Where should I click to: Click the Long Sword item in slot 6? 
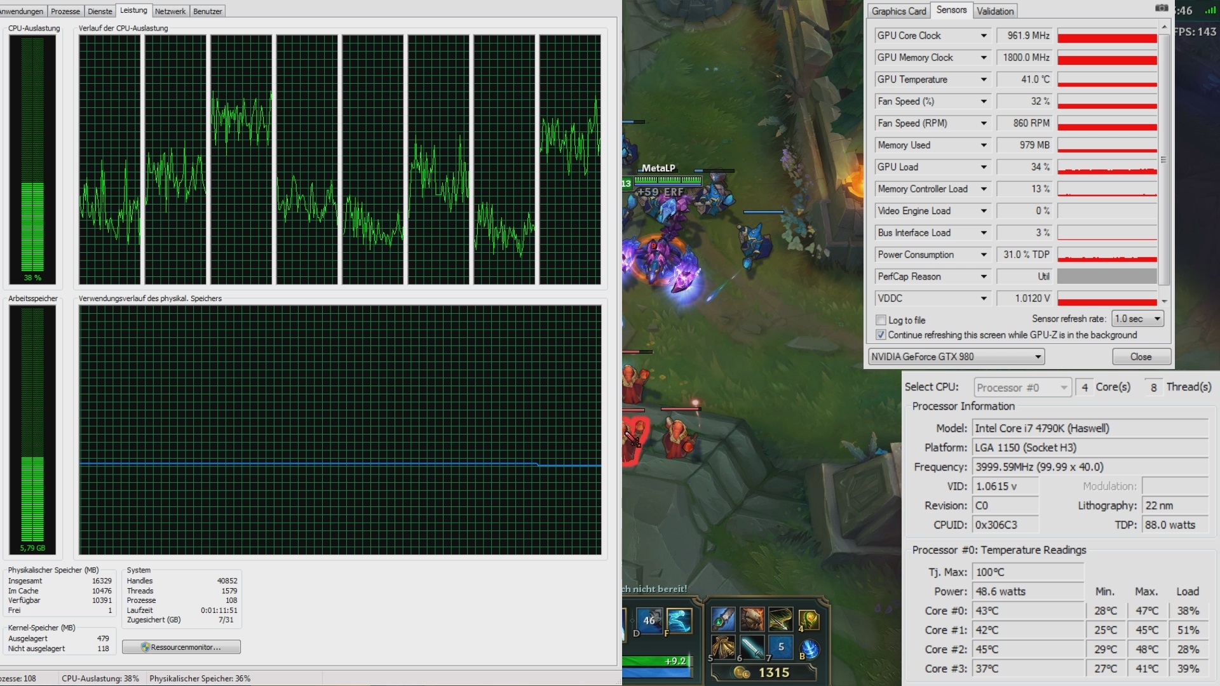pos(752,647)
